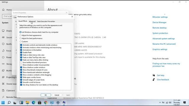
Task: Open Task View on taskbar
Action: (15, 103)
